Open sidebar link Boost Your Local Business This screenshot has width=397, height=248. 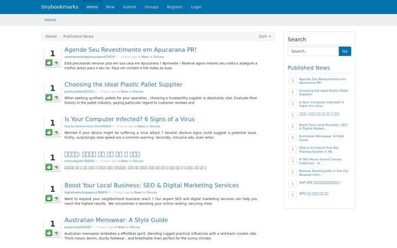[x=323, y=127]
